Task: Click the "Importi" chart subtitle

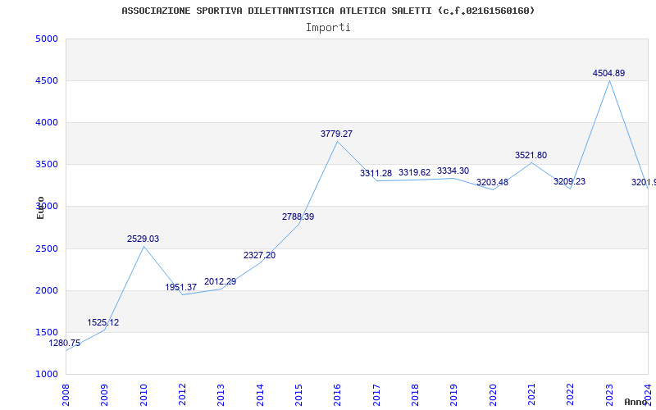Action: 328,27
